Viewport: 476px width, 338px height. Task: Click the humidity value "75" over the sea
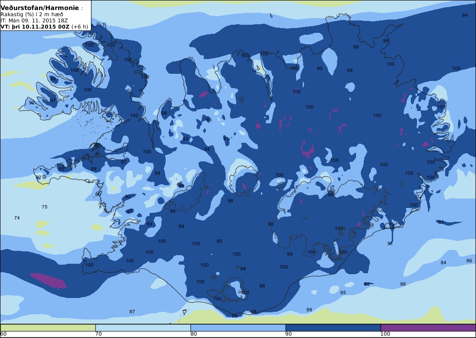tap(45, 207)
